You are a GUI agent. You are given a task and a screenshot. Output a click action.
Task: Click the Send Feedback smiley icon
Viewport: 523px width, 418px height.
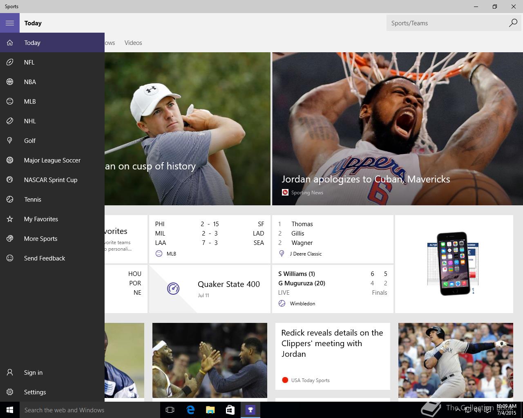10,258
